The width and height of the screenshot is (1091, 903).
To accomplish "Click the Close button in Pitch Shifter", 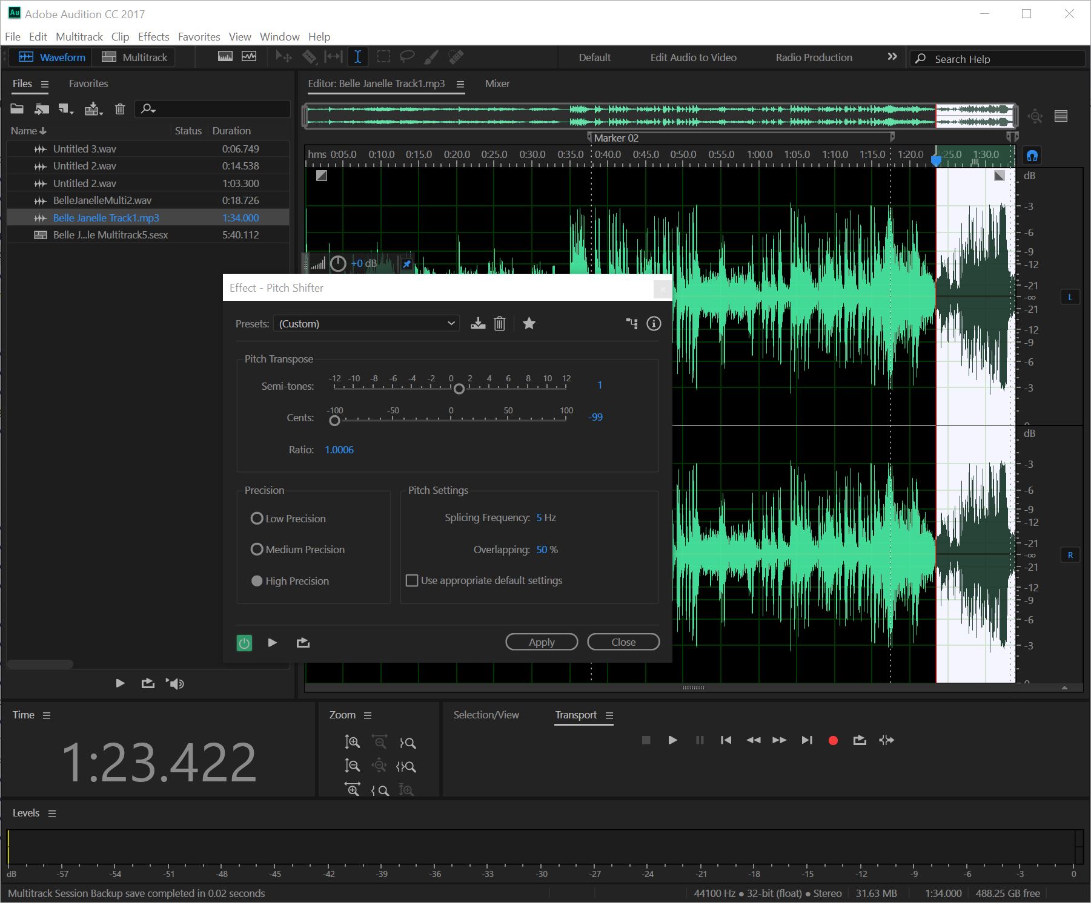I will click(623, 642).
